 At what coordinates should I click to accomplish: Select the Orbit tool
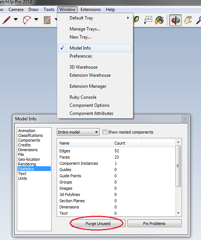coord(175,20)
